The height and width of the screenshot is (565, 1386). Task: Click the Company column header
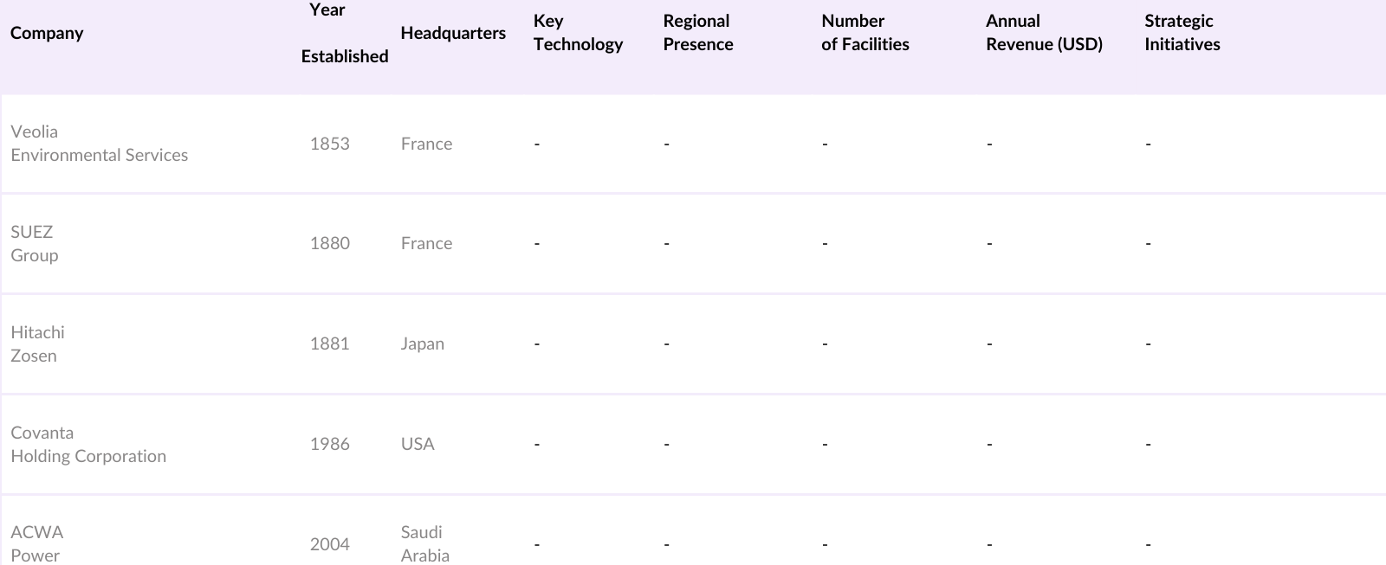pos(47,33)
